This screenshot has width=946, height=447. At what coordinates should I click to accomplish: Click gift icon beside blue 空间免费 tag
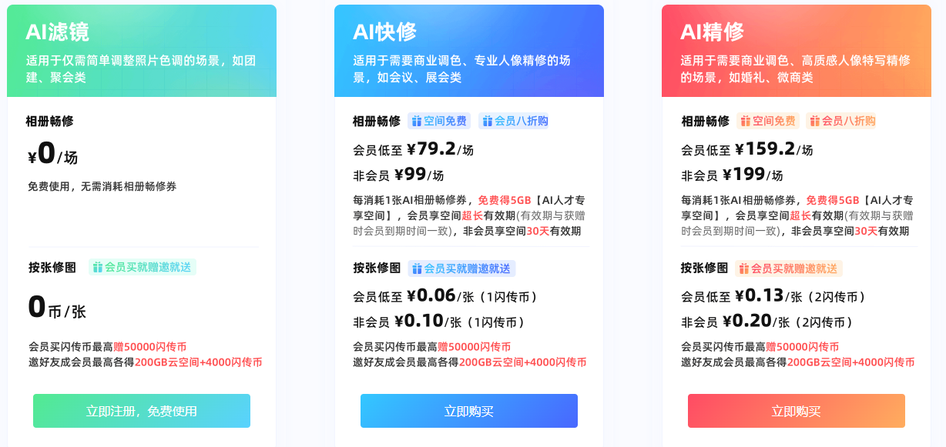[417, 121]
